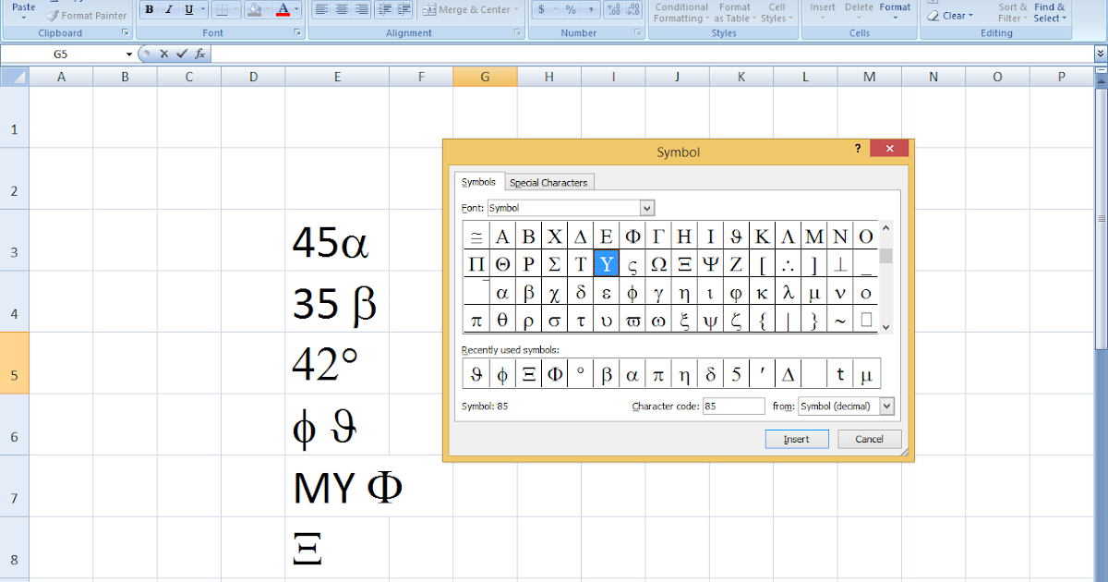This screenshot has height=582, width=1108.
Task: Click the Clear eraser button
Action: click(x=949, y=16)
